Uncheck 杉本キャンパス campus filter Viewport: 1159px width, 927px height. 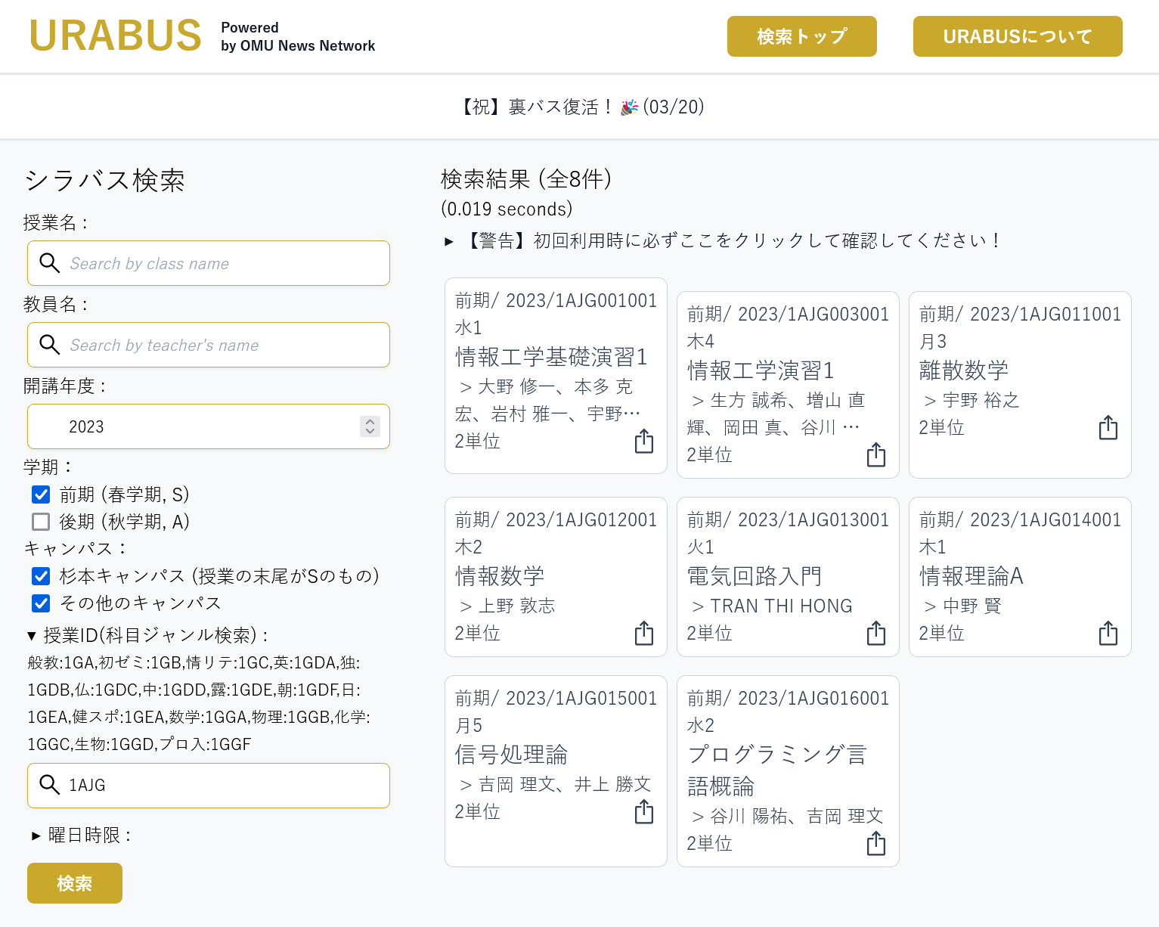pyautogui.click(x=40, y=576)
